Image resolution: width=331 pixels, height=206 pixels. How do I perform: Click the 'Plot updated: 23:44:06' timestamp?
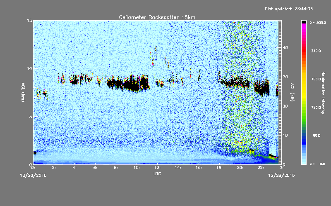click(x=289, y=9)
